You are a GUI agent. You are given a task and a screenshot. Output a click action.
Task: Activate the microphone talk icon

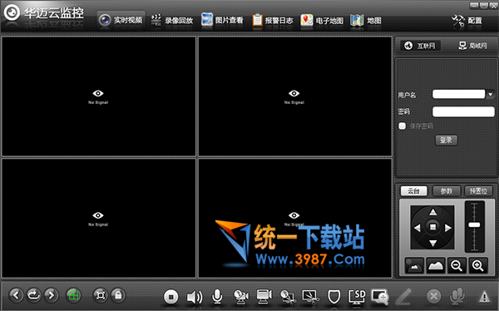coord(217,297)
